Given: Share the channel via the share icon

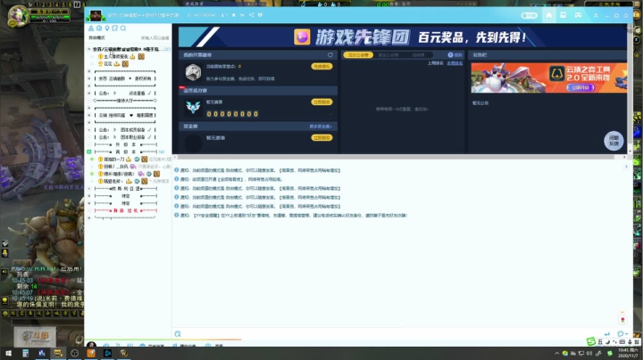Looking at the screenshot, I should pos(251,15).
